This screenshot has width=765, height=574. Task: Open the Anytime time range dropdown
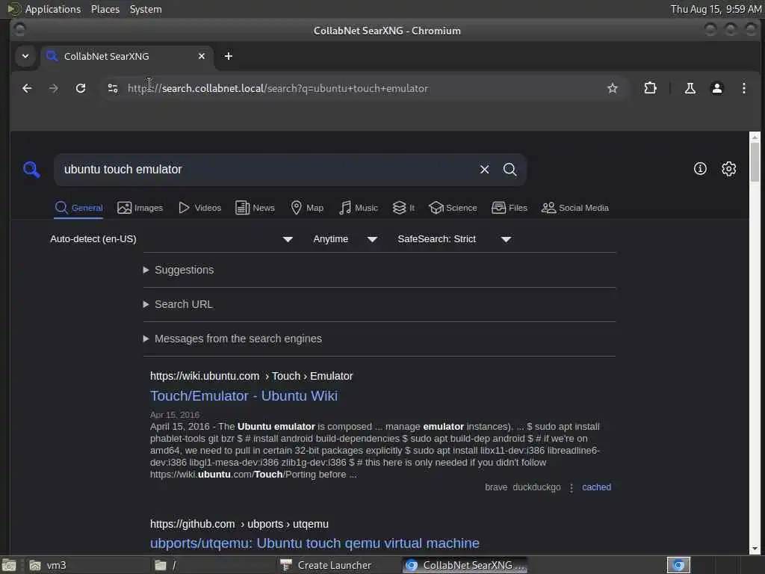click(x=345, y=239)
